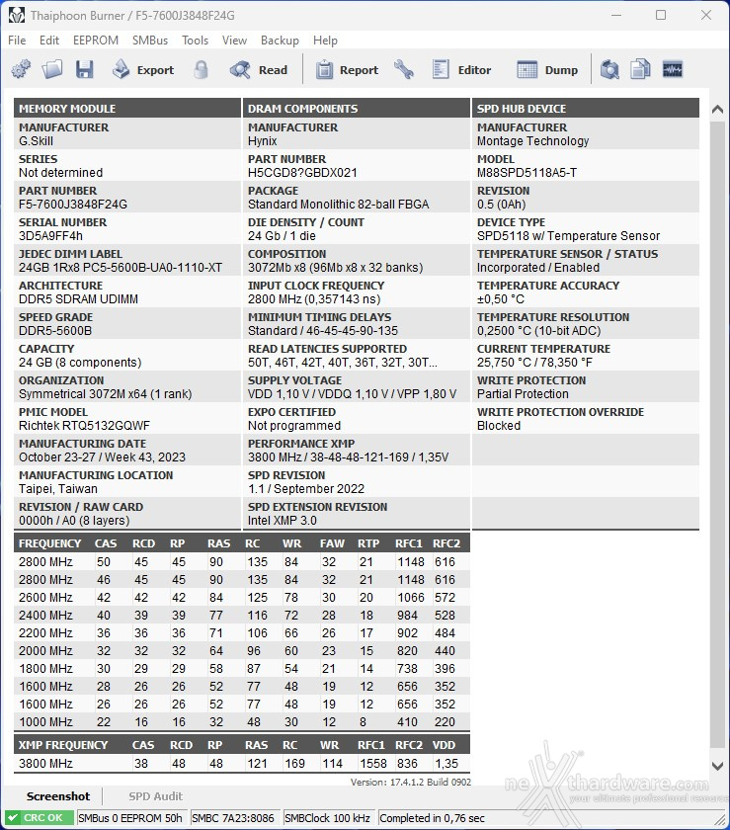Open the Tools menu
Screen dimensions: 730x830
click(196, 41)
